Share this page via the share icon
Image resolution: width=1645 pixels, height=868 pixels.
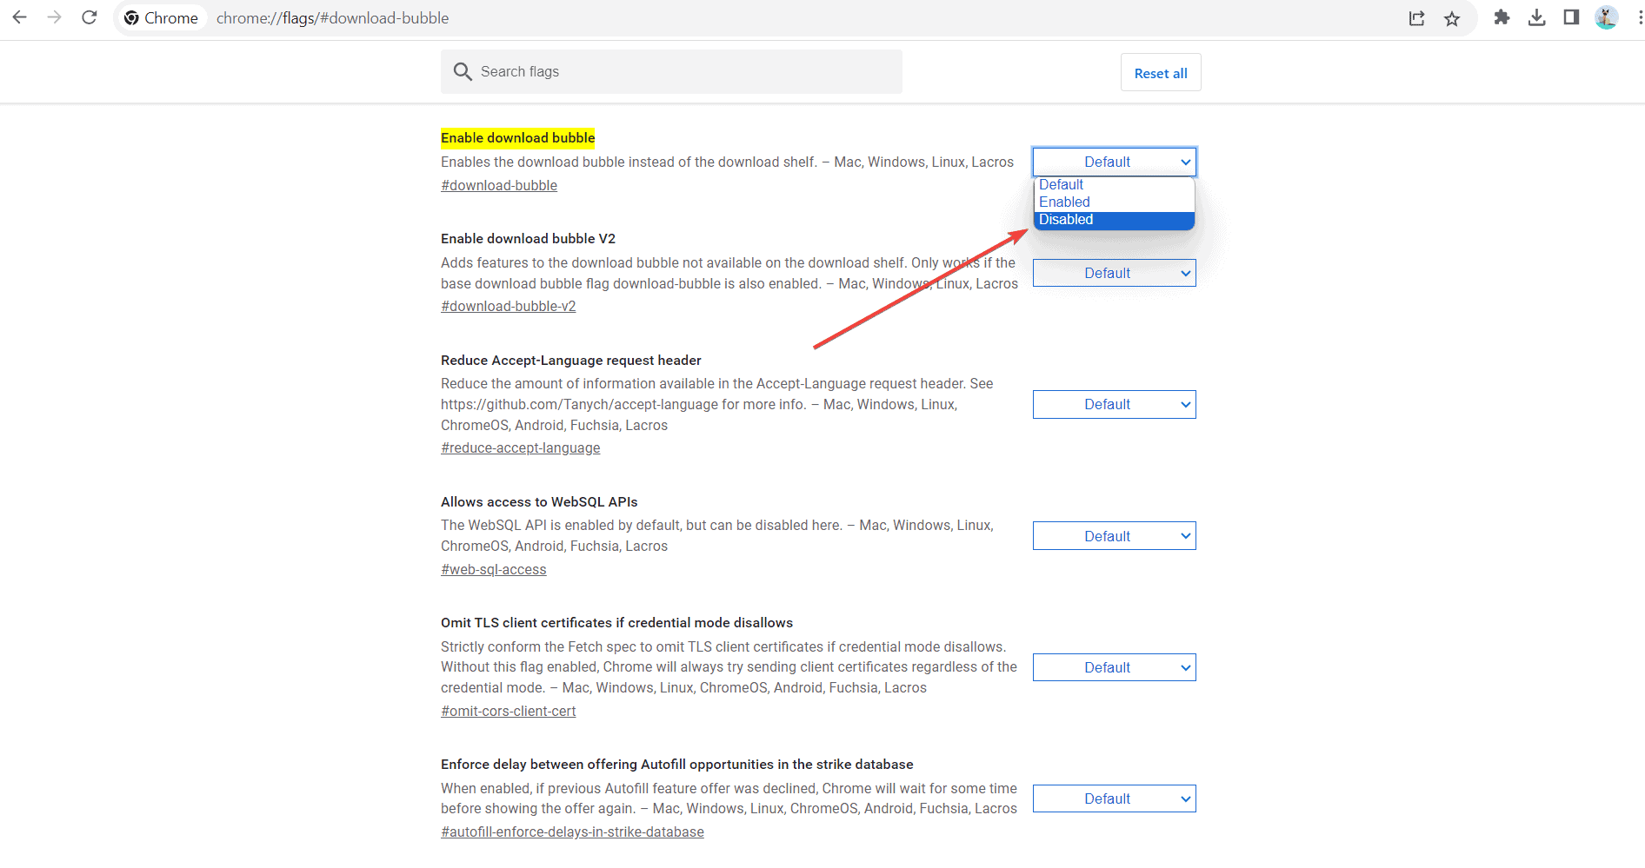[1416, 18]
